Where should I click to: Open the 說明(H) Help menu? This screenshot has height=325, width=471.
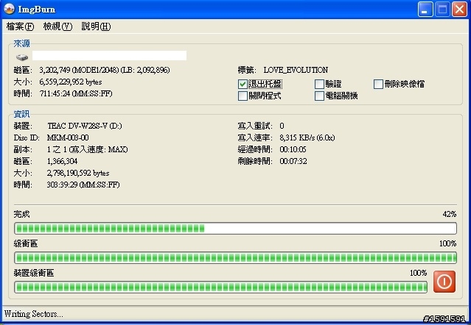point(96,26)
